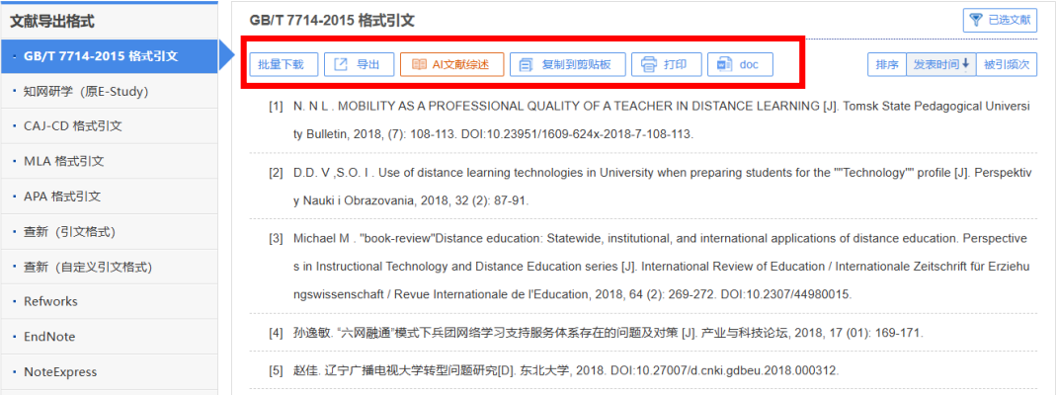
Task: Click the doc file icon
Action: pos(725,65)
